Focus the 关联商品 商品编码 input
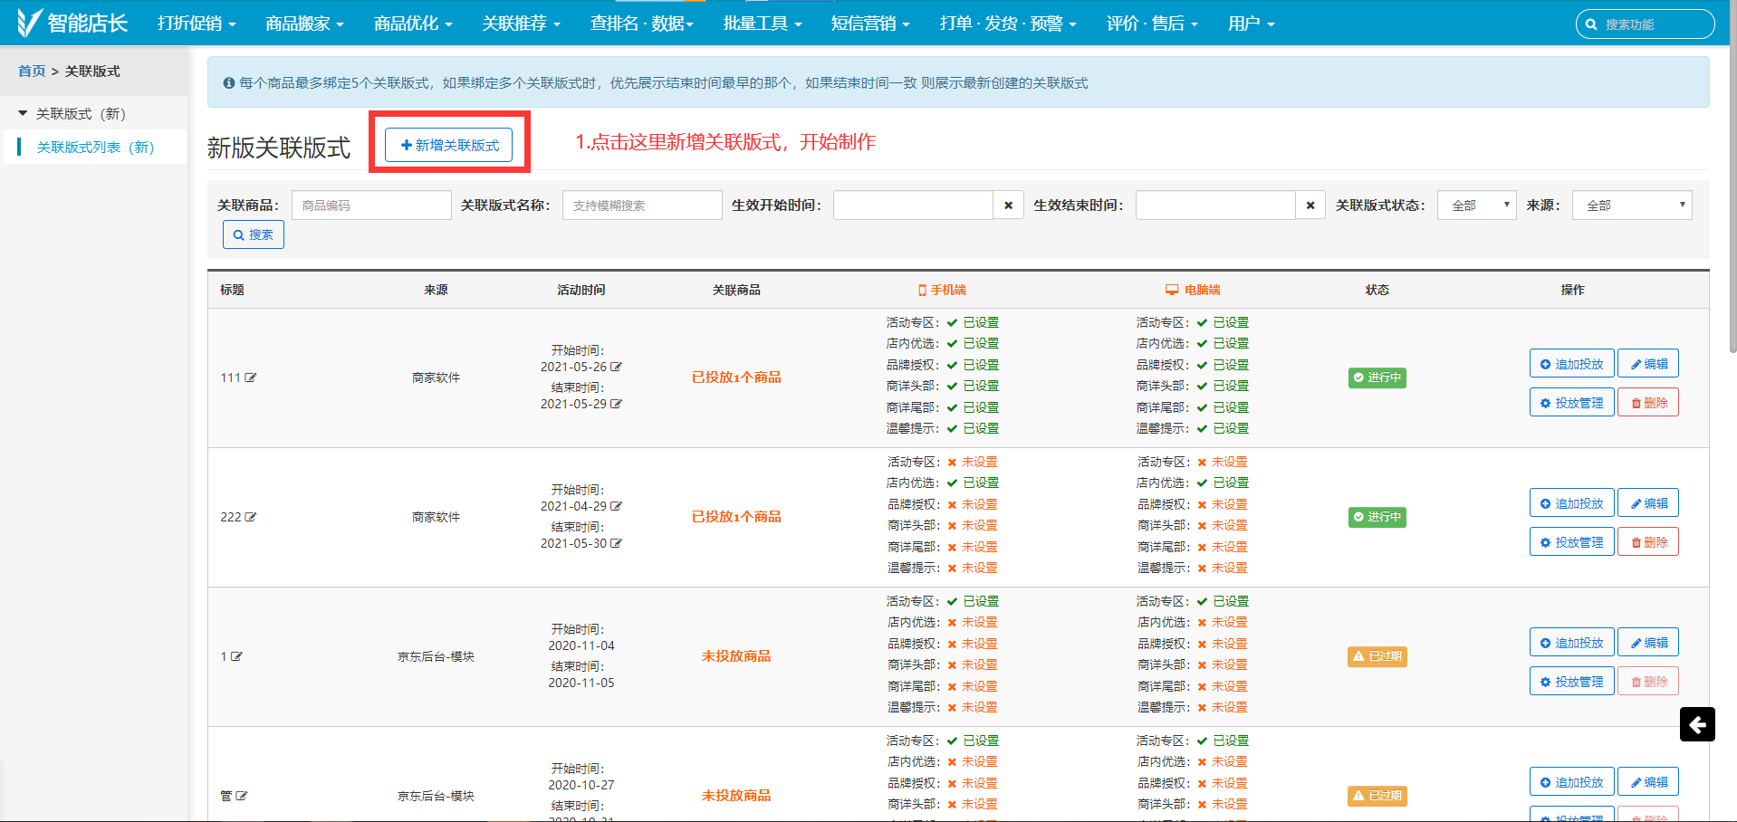1737x822 pixels. [371, 205]
